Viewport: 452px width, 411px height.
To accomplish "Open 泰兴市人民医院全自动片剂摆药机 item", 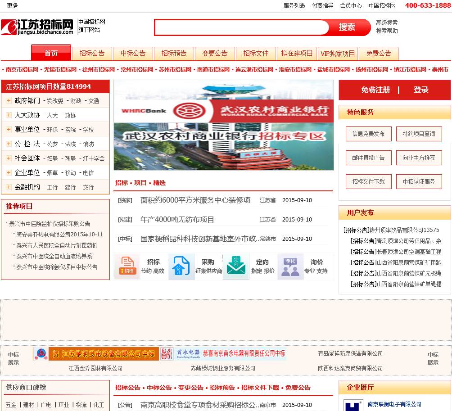I will (x=57, y=245).
